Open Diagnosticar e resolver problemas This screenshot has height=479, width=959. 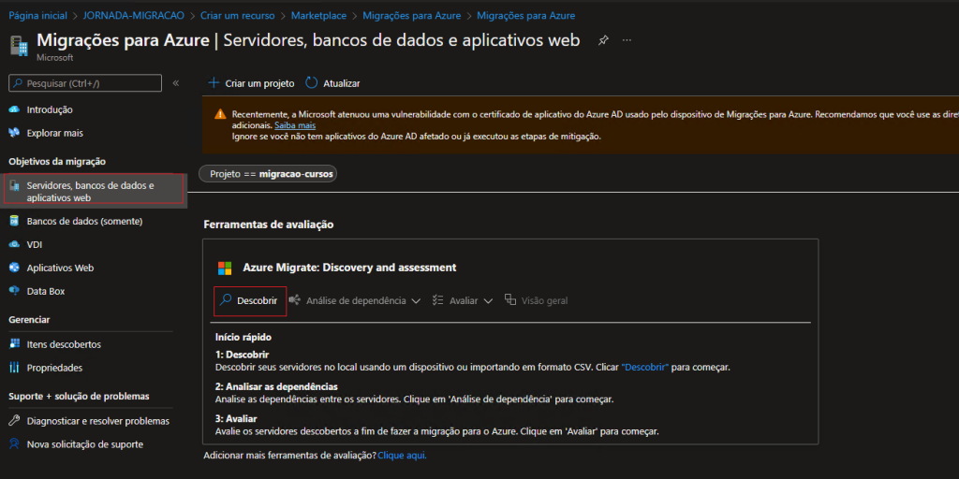(97, 421)
